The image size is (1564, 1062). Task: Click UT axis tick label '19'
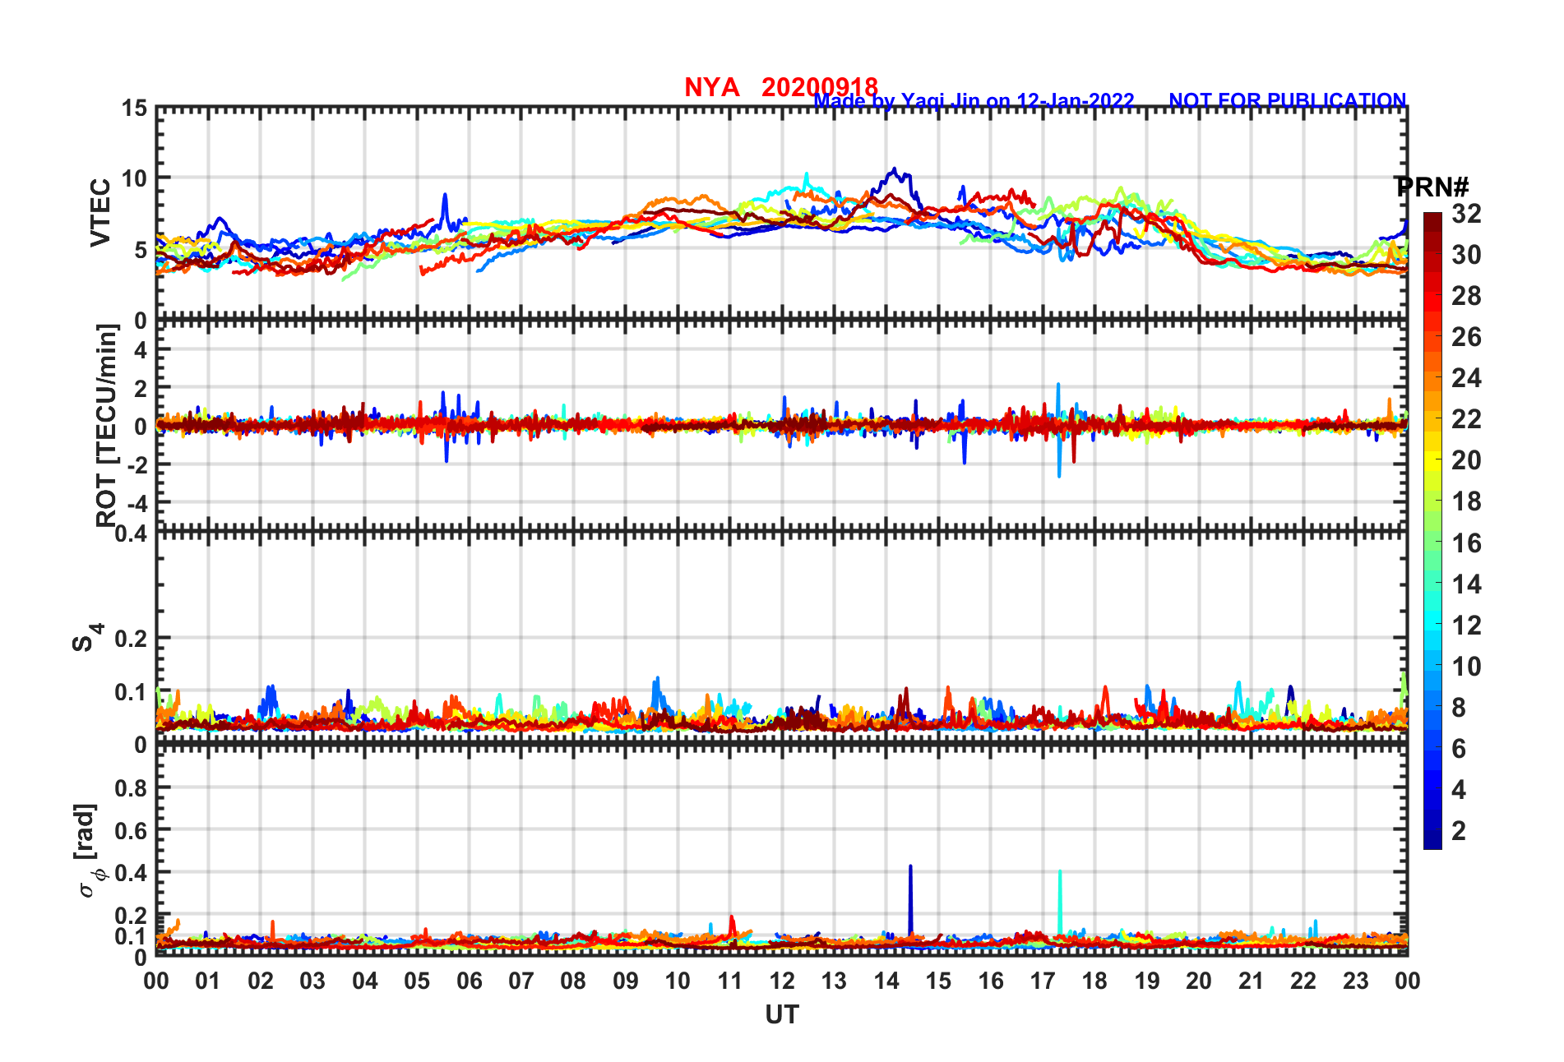click(1147, 981)
